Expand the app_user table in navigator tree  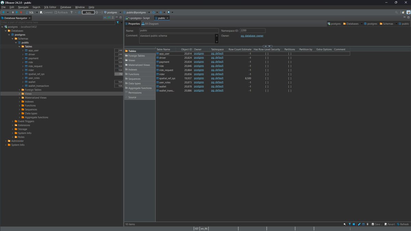click(23, 50)
